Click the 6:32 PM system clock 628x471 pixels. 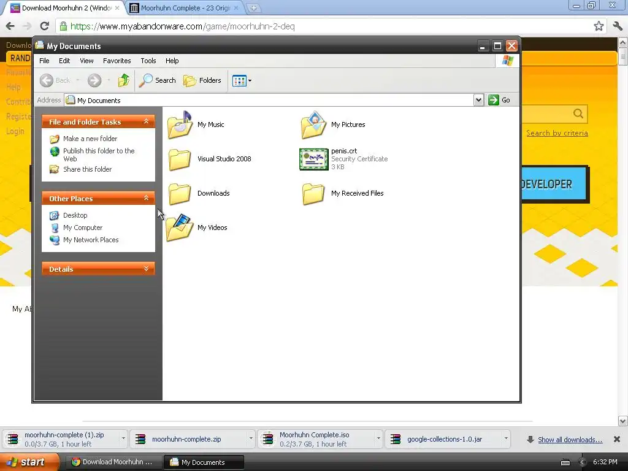(605, 462)
